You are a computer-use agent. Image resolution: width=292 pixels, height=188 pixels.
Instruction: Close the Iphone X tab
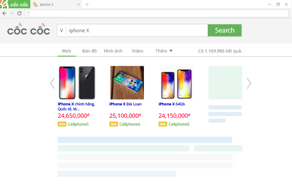tap(79, 5)
